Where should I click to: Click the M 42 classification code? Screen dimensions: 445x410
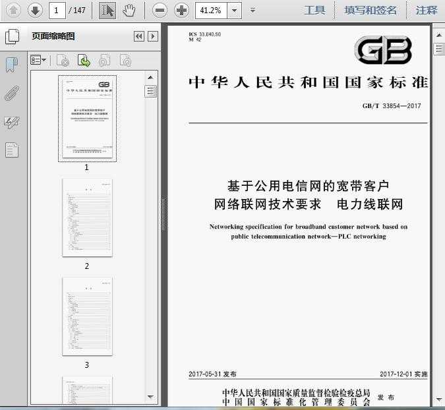coord(195,40)
